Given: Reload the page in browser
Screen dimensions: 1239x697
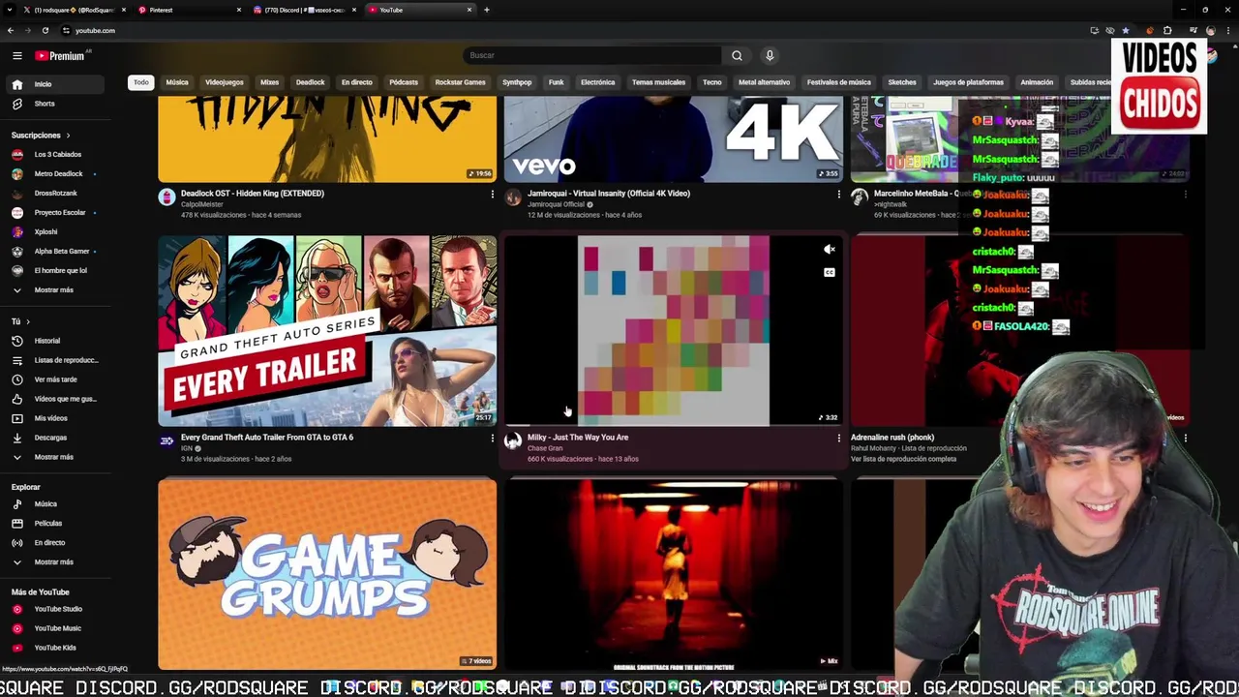Looking at the screenshot, I should pos(45,30).
